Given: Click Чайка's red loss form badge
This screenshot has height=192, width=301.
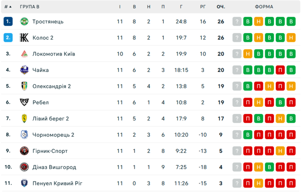Looking at the screenshot, I should tap(280, 70).
